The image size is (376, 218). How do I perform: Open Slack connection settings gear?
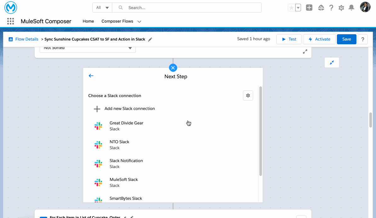(x=248, y=95)
